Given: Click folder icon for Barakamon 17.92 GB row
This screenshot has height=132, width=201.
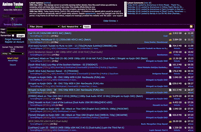Looking at the screenshot, I should click(x=170, y=52).
